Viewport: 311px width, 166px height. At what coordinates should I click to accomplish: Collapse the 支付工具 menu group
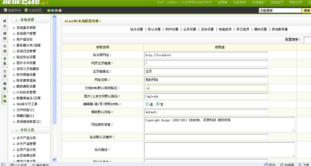click(30, 130)
